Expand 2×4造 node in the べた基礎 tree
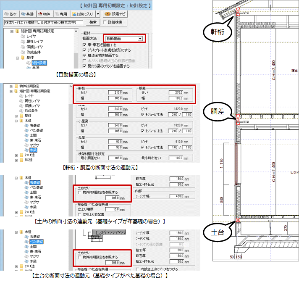Image resolution: width=299 pixels, height=282 pixels. [x=16, y=266]
